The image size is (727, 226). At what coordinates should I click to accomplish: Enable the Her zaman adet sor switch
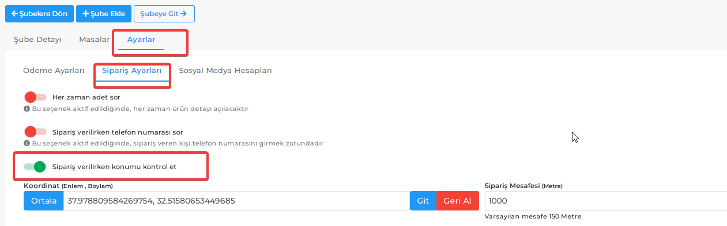(35, 97)
